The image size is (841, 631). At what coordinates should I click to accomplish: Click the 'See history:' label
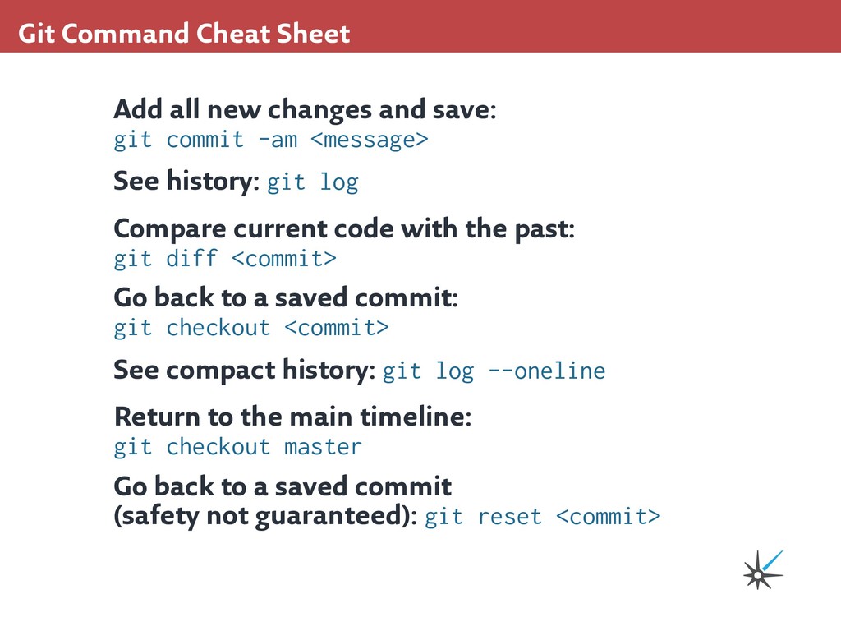186,181
